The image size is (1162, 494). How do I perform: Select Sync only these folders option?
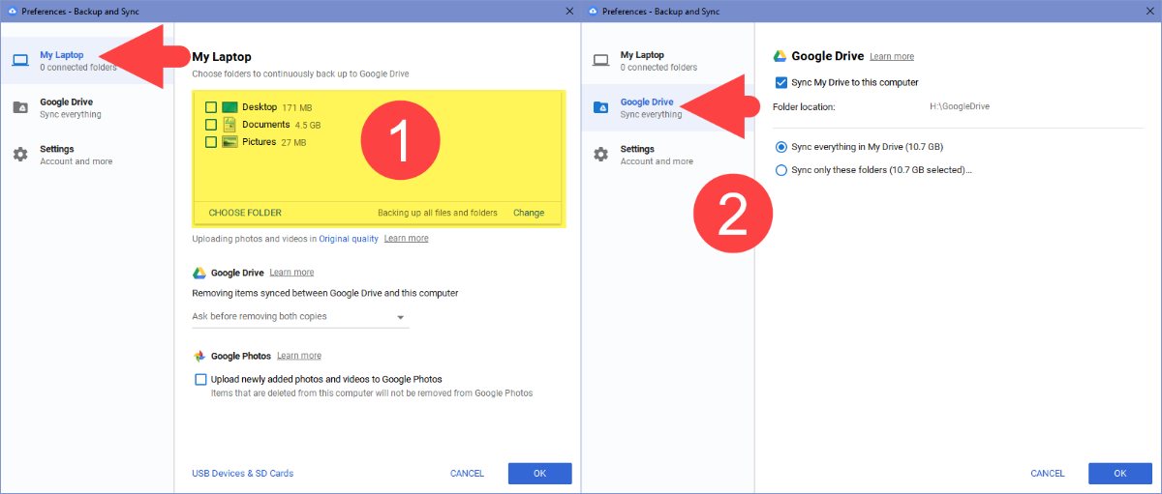click(781, 170)
